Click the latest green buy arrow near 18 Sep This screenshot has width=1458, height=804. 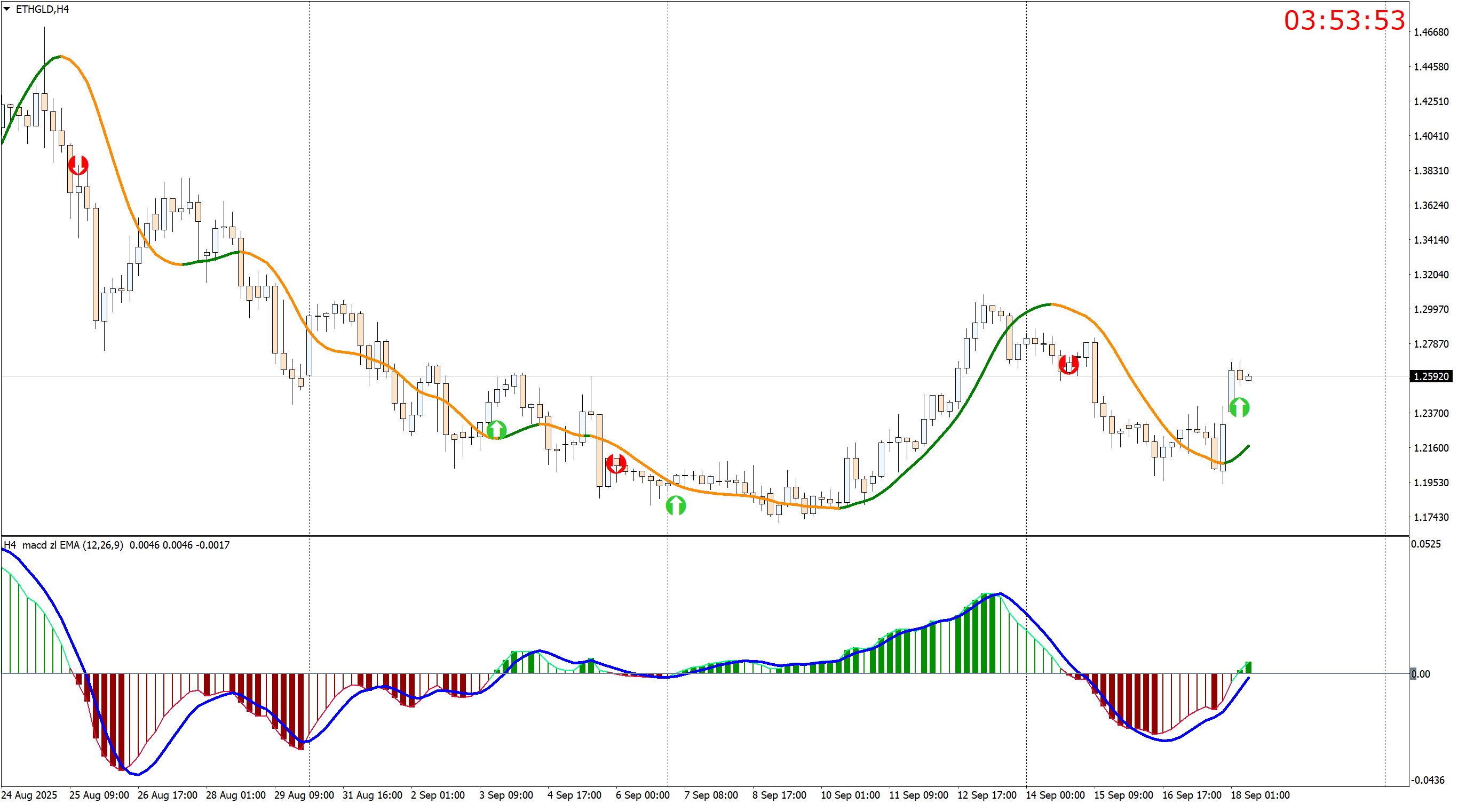tap(1239, 407)
